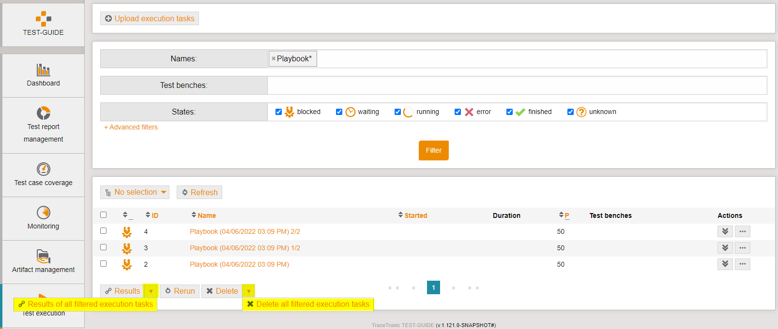Viewport: 778px width, 329px height.
Task: Open the TEST-GUIDE logo home
Action: pos(43,25)
